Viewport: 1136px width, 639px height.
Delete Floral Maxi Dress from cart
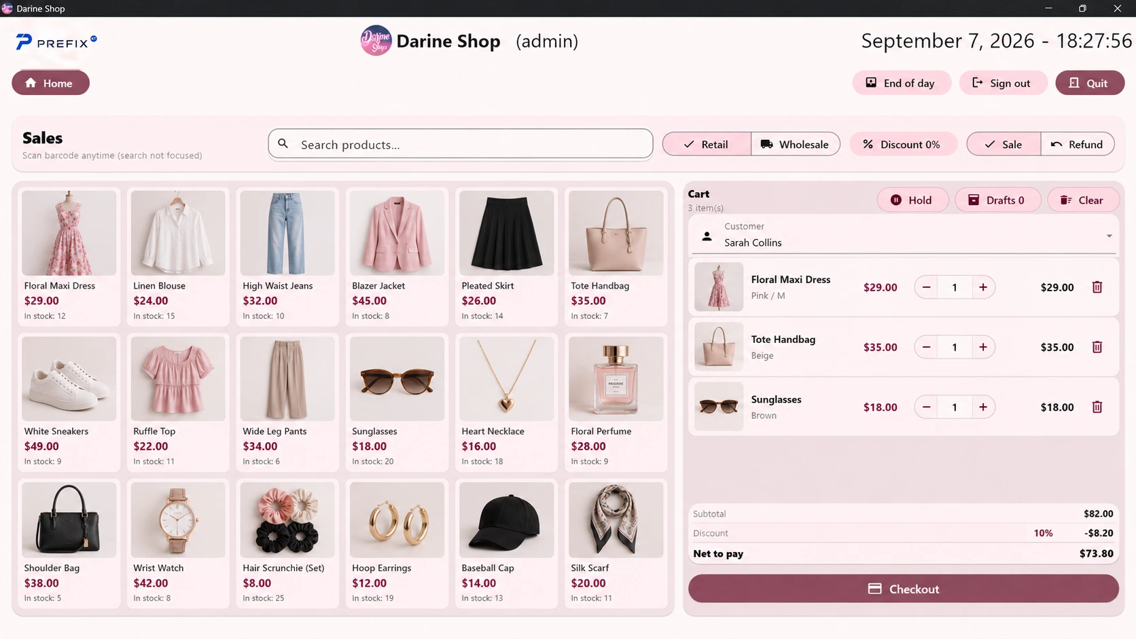click(1097, 287)
